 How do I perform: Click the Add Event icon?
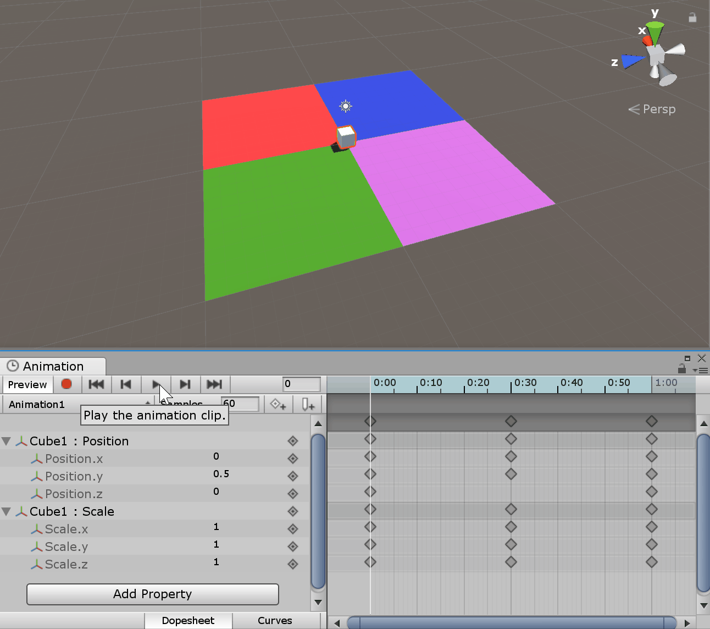coord(308,405)
